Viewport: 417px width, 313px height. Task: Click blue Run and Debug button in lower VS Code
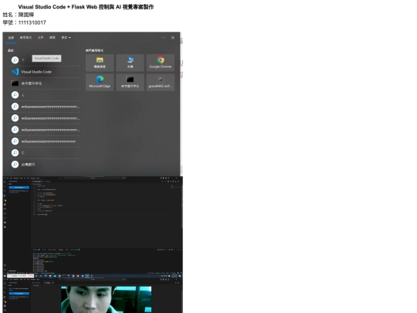pos(19,294)
